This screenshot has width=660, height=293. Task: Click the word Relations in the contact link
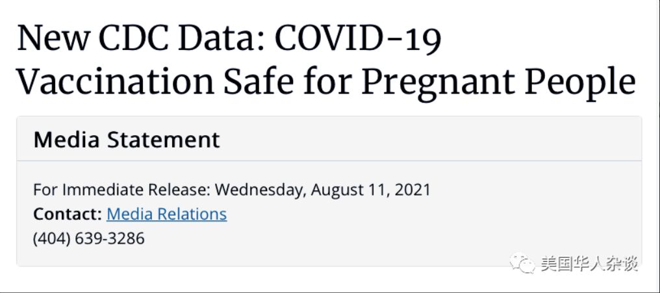(192, 214)
